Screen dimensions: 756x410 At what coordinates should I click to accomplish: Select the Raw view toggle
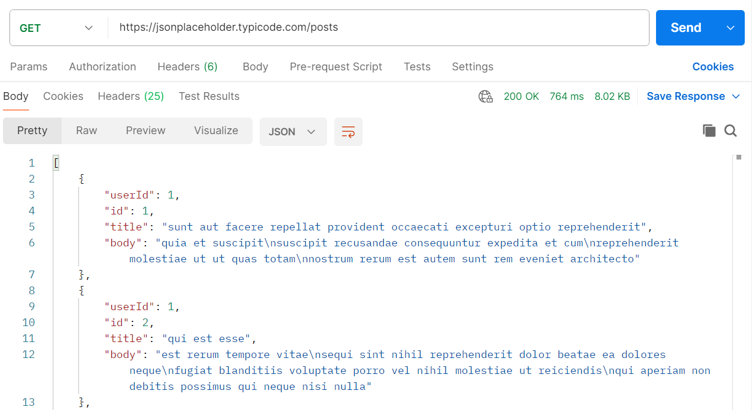[86, 131]
